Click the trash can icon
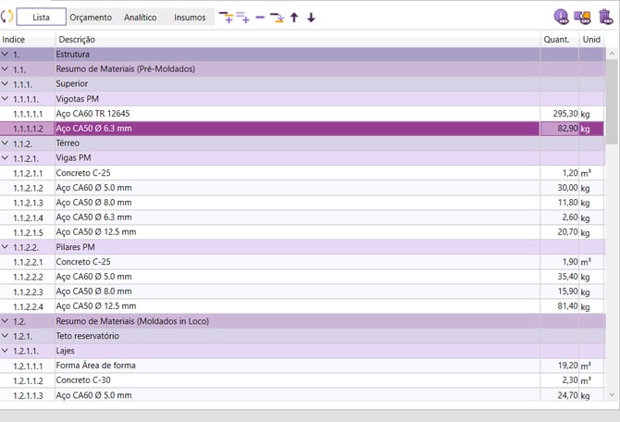This screenshot has width=620, height=422. pyautogui.click(x=605, y=17)
